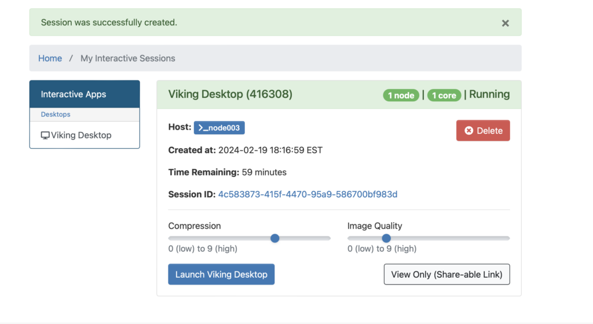Click the terminal prompt icon on host button

click(x=203, y=127)
